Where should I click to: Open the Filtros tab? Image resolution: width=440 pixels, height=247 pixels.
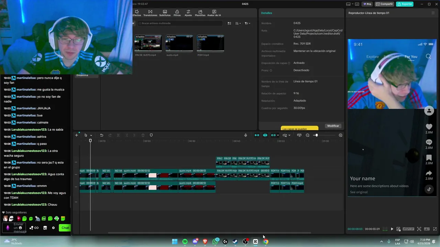[x=177, y=13]
